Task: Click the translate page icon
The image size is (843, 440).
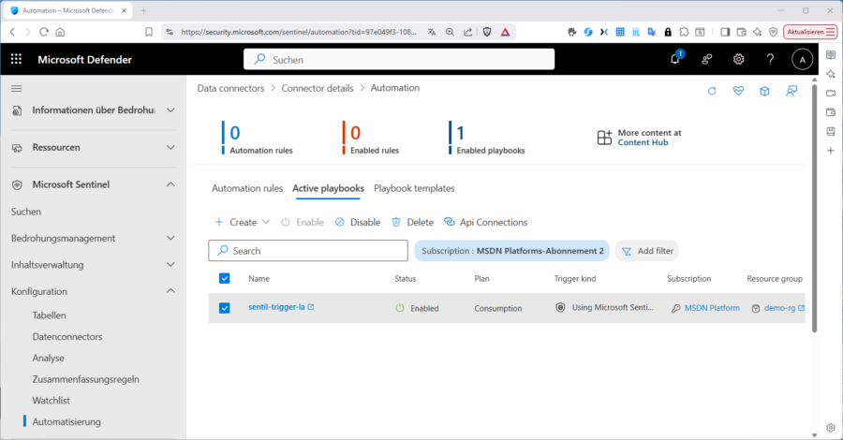Action: [432, 32]
